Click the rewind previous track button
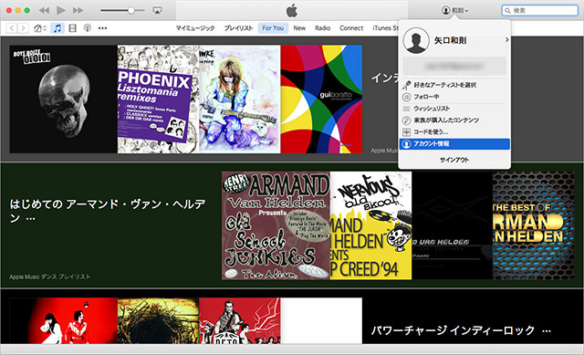 44,10
